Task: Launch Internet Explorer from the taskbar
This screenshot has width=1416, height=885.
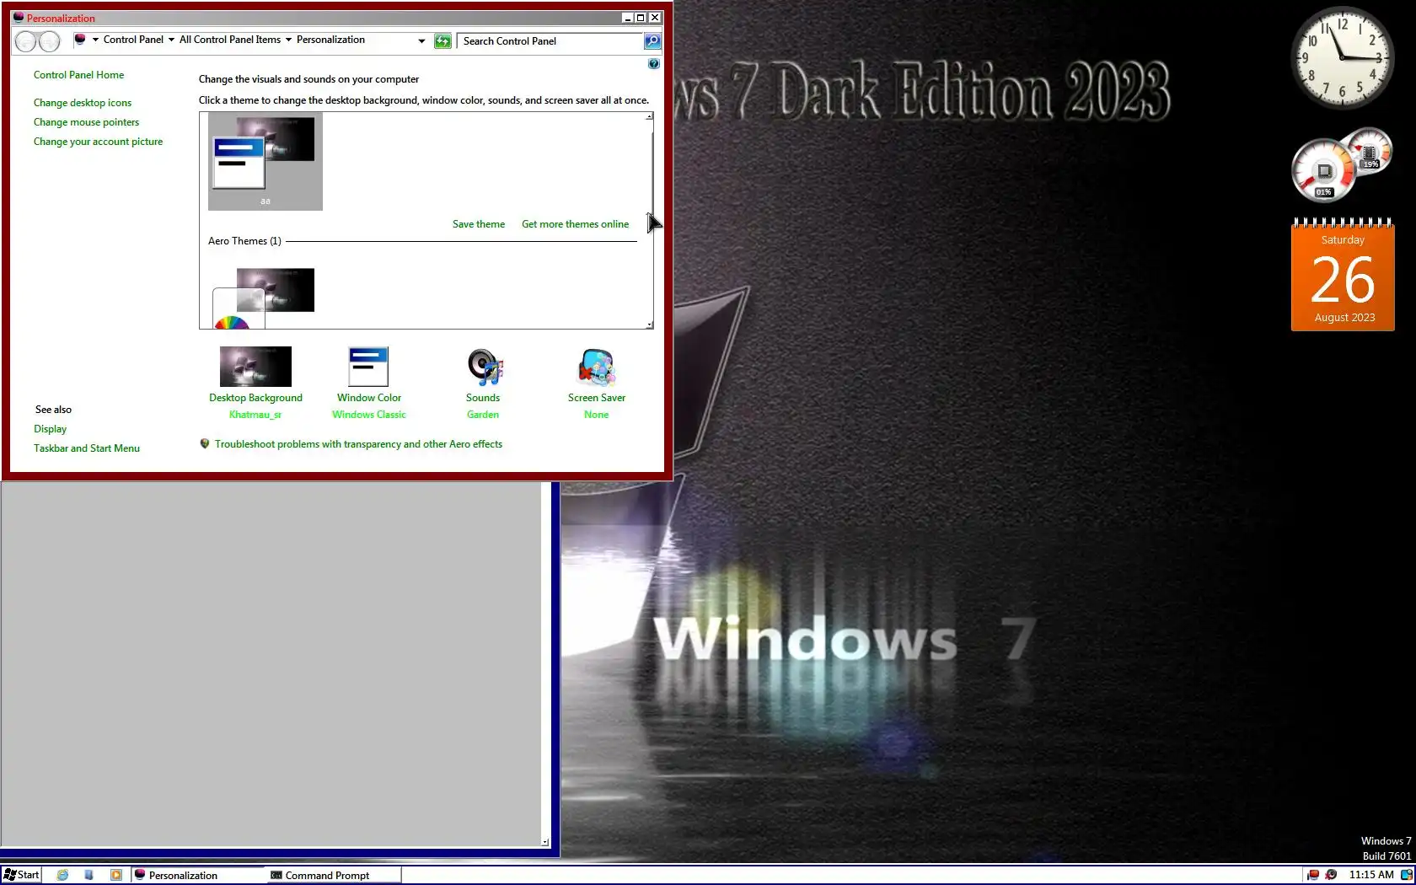Action: coord(62,875)
